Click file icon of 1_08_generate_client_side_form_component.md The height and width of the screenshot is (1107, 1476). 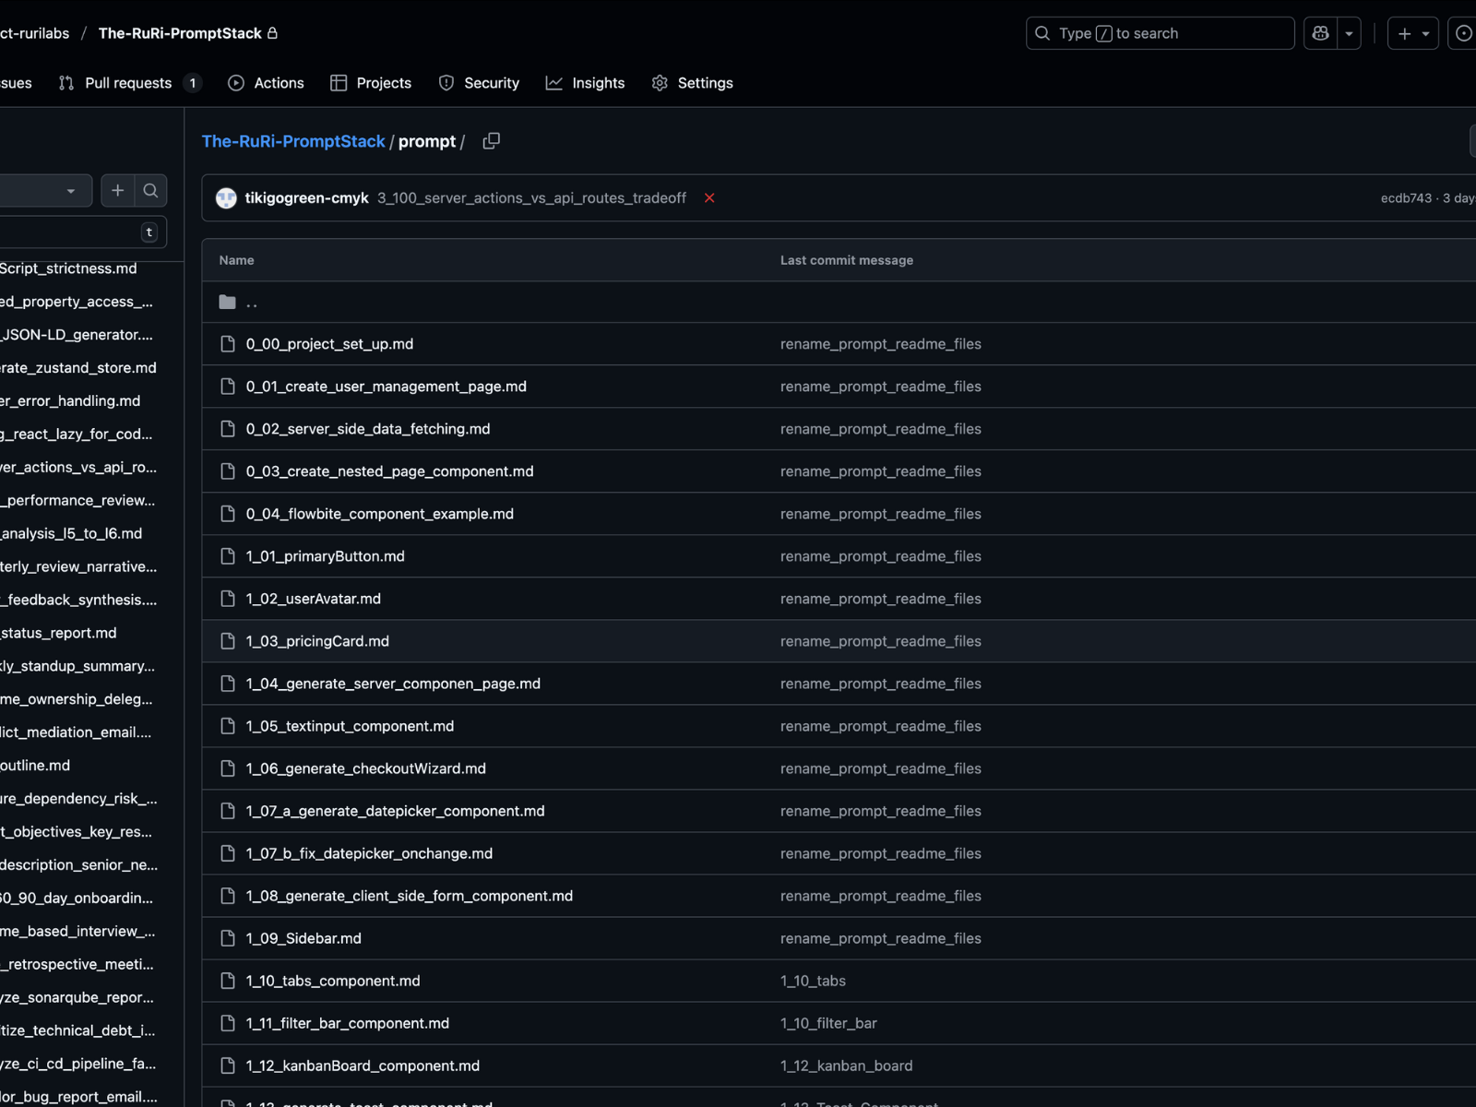pyautogui.click(x=228, y=896)
